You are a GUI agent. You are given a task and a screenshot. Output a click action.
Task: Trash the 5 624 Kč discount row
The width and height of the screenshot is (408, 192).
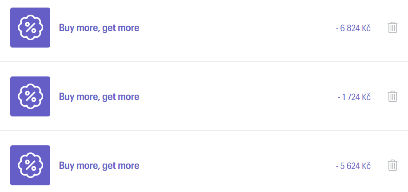point(392,165)
